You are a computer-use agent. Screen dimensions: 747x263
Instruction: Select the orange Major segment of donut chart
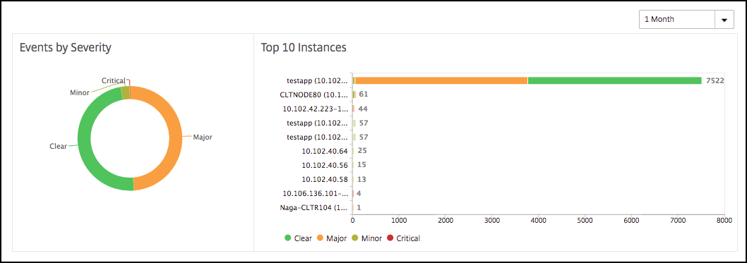pyautogui.click(x=176, y=138)
